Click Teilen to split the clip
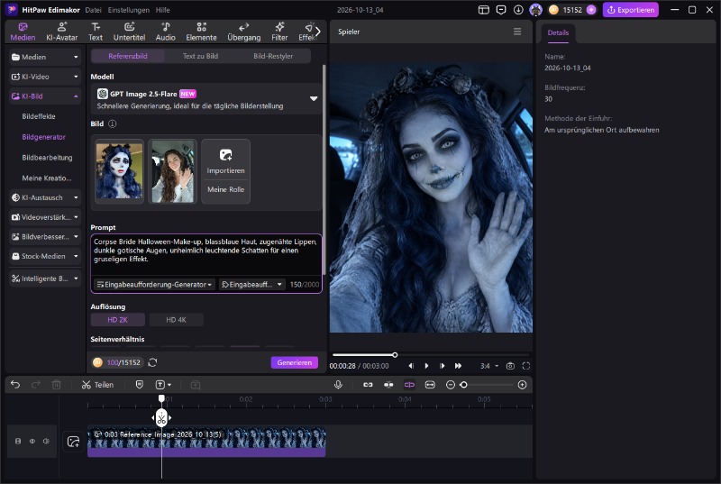The height and width of the screenshot is (484, 721). (x=97, y=385)
